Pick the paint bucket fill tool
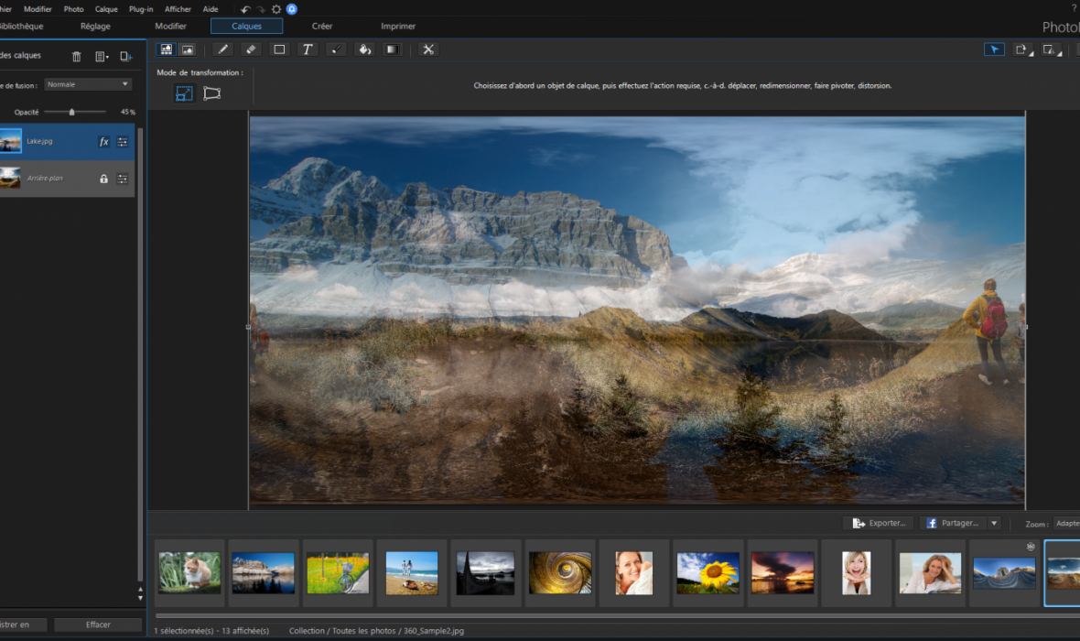 pos(364,49)
